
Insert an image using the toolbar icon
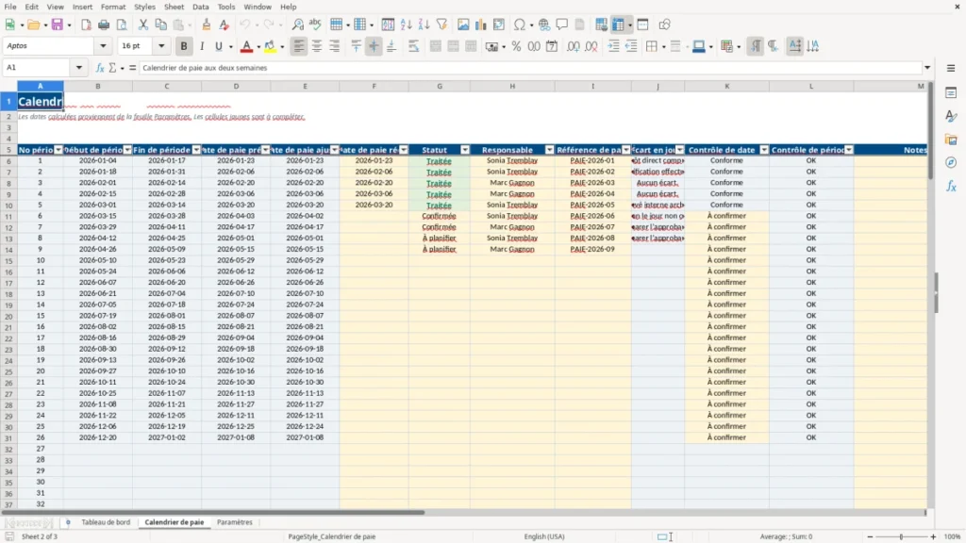tap(463, 25)
